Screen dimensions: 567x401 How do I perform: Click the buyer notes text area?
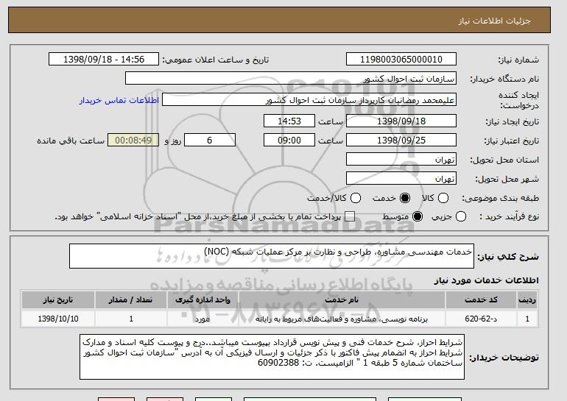point(272,357)
